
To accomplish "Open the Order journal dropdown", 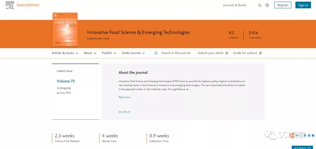I will click(x=133, y=53).
